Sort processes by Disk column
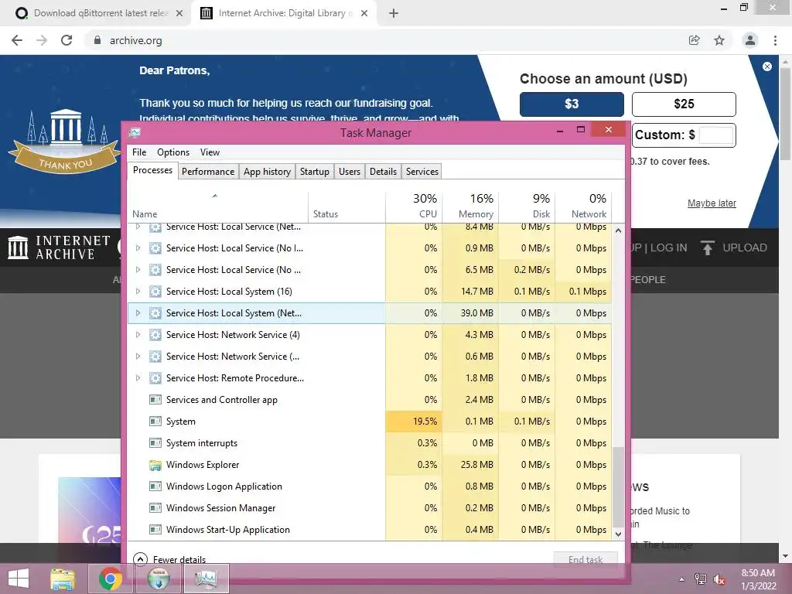The width and height of the screenshot is (792, 594). tap(527, 207)
